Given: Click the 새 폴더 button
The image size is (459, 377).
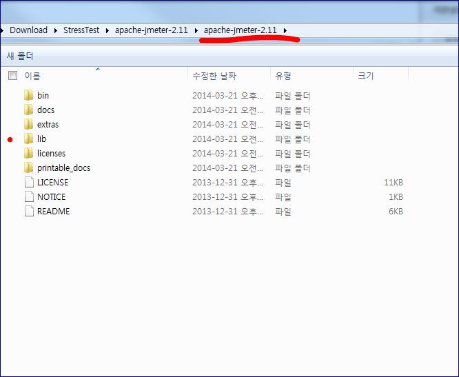Looking at the screenshot, I should coord(20,56).
